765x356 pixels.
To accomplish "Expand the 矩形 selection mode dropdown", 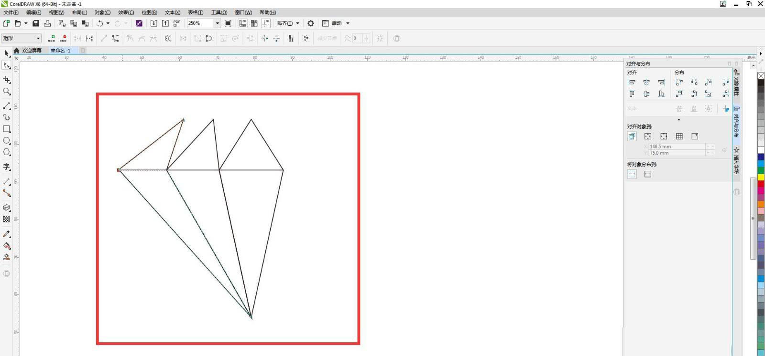I will click(38, 39).
